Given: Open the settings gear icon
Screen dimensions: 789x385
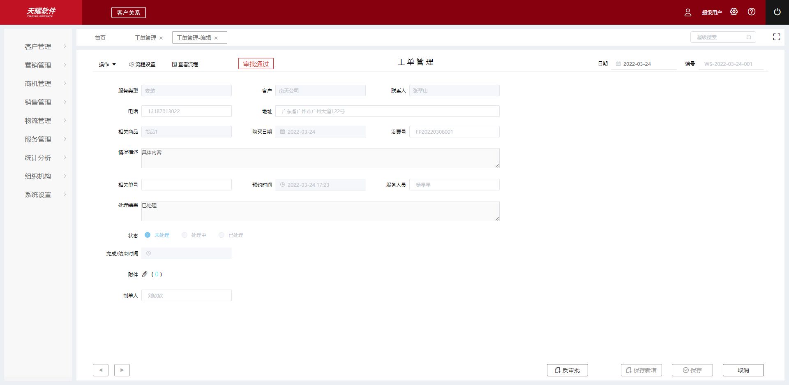Looking at the screenshot, I should pos(734,12).
